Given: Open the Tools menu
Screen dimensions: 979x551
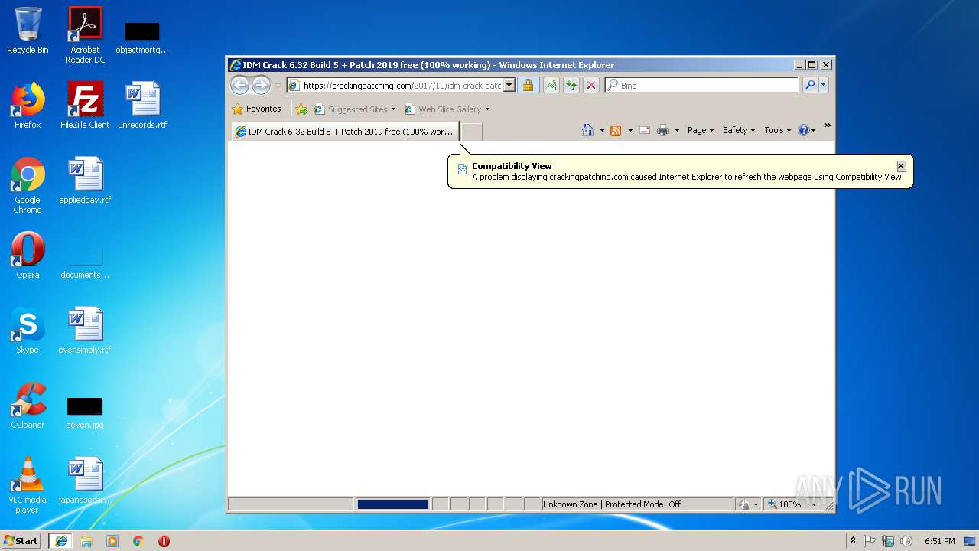Looking at the screenshot, I should 777,130.
